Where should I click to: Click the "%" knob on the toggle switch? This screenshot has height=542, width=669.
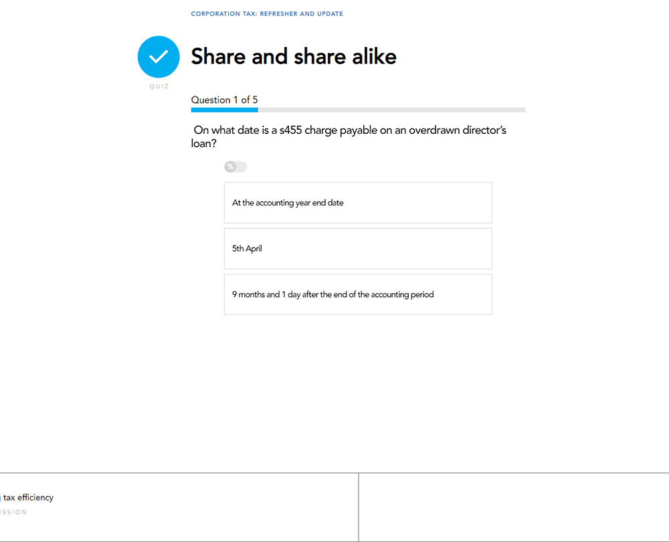click(230, 167)
